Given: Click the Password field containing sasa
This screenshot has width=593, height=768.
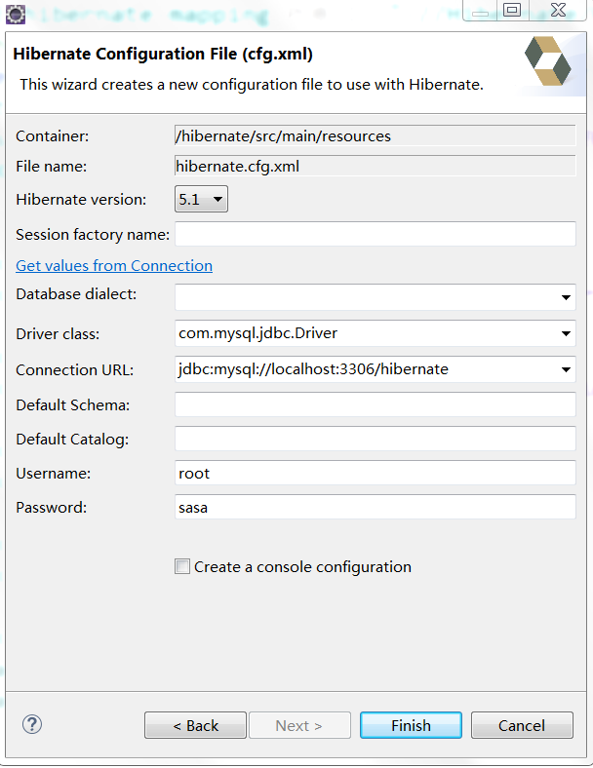Looking at the screenshot, I should coord(376,507).
